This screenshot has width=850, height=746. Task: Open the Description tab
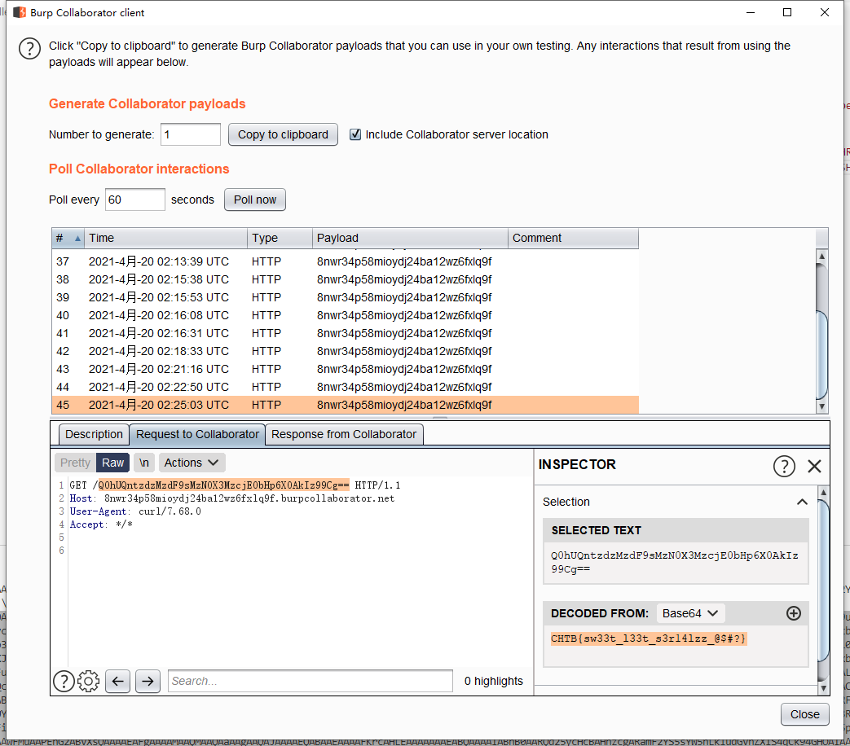[x=94, y=435]
